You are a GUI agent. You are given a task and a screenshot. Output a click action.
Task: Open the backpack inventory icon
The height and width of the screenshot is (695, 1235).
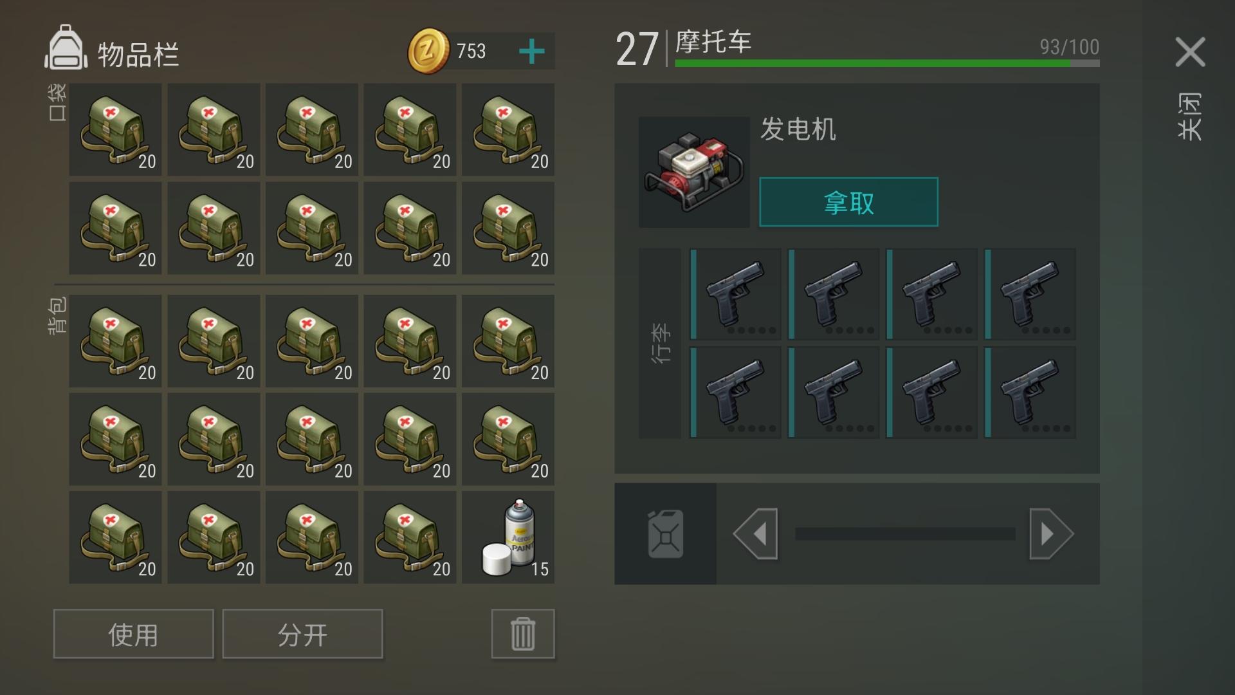point(65,48)
